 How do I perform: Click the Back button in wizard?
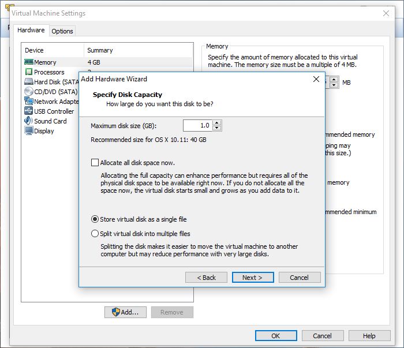pyautogui.click(x=206, y=278)
